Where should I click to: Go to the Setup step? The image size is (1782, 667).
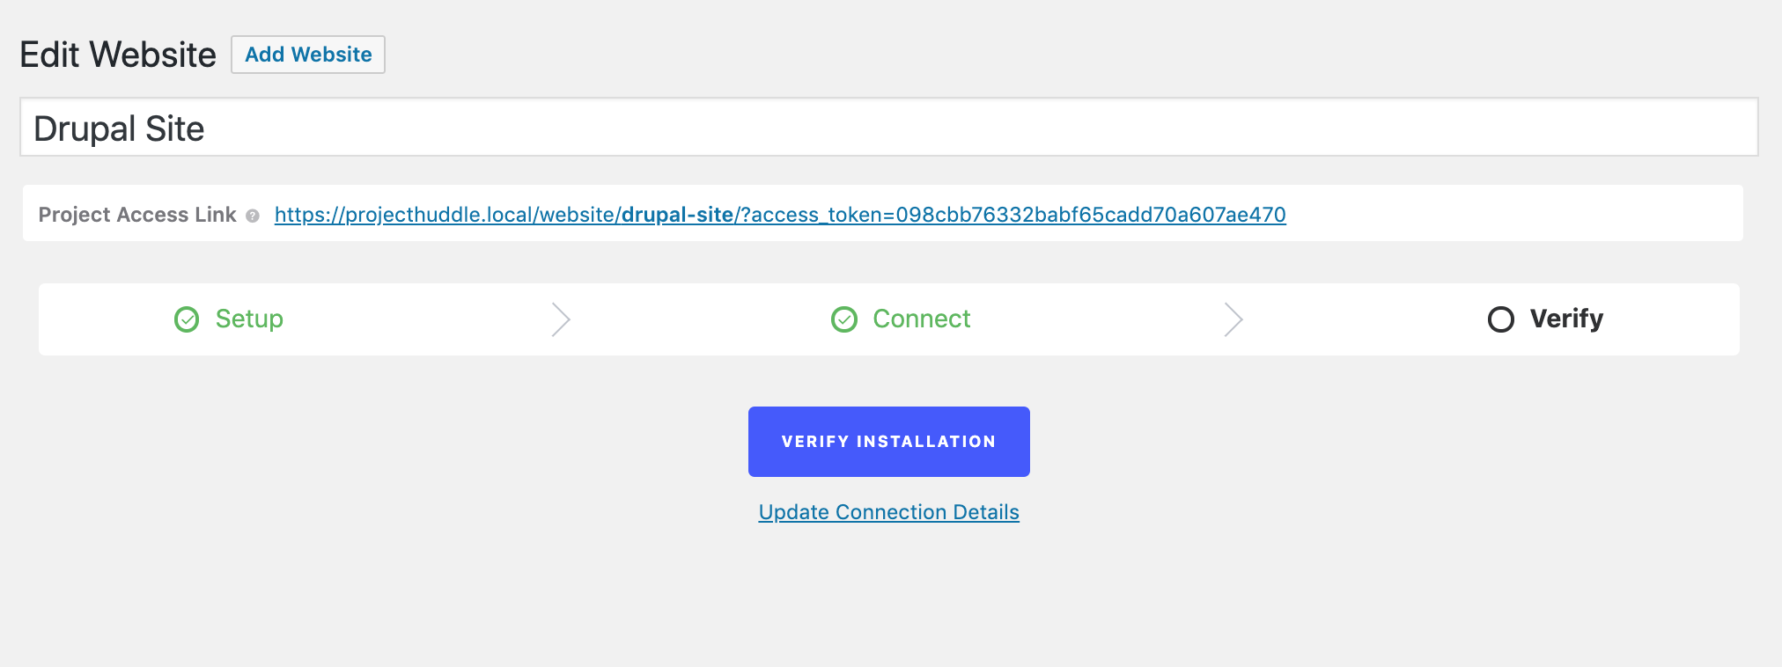[249, 319]
